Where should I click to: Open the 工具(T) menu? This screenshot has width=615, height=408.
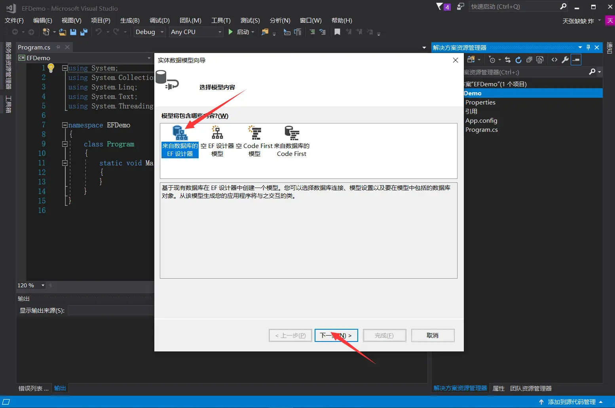pos(221,21)
